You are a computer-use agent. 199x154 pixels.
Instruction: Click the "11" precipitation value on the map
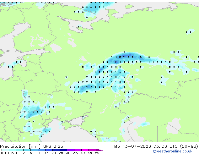[124, 57]
